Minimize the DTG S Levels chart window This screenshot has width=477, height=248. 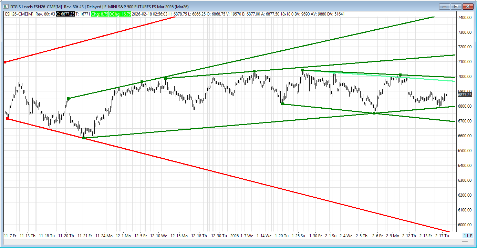pos(445,6)
